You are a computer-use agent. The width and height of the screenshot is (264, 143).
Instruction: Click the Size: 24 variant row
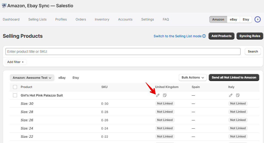pyautogui.click(x=134, y=128)
